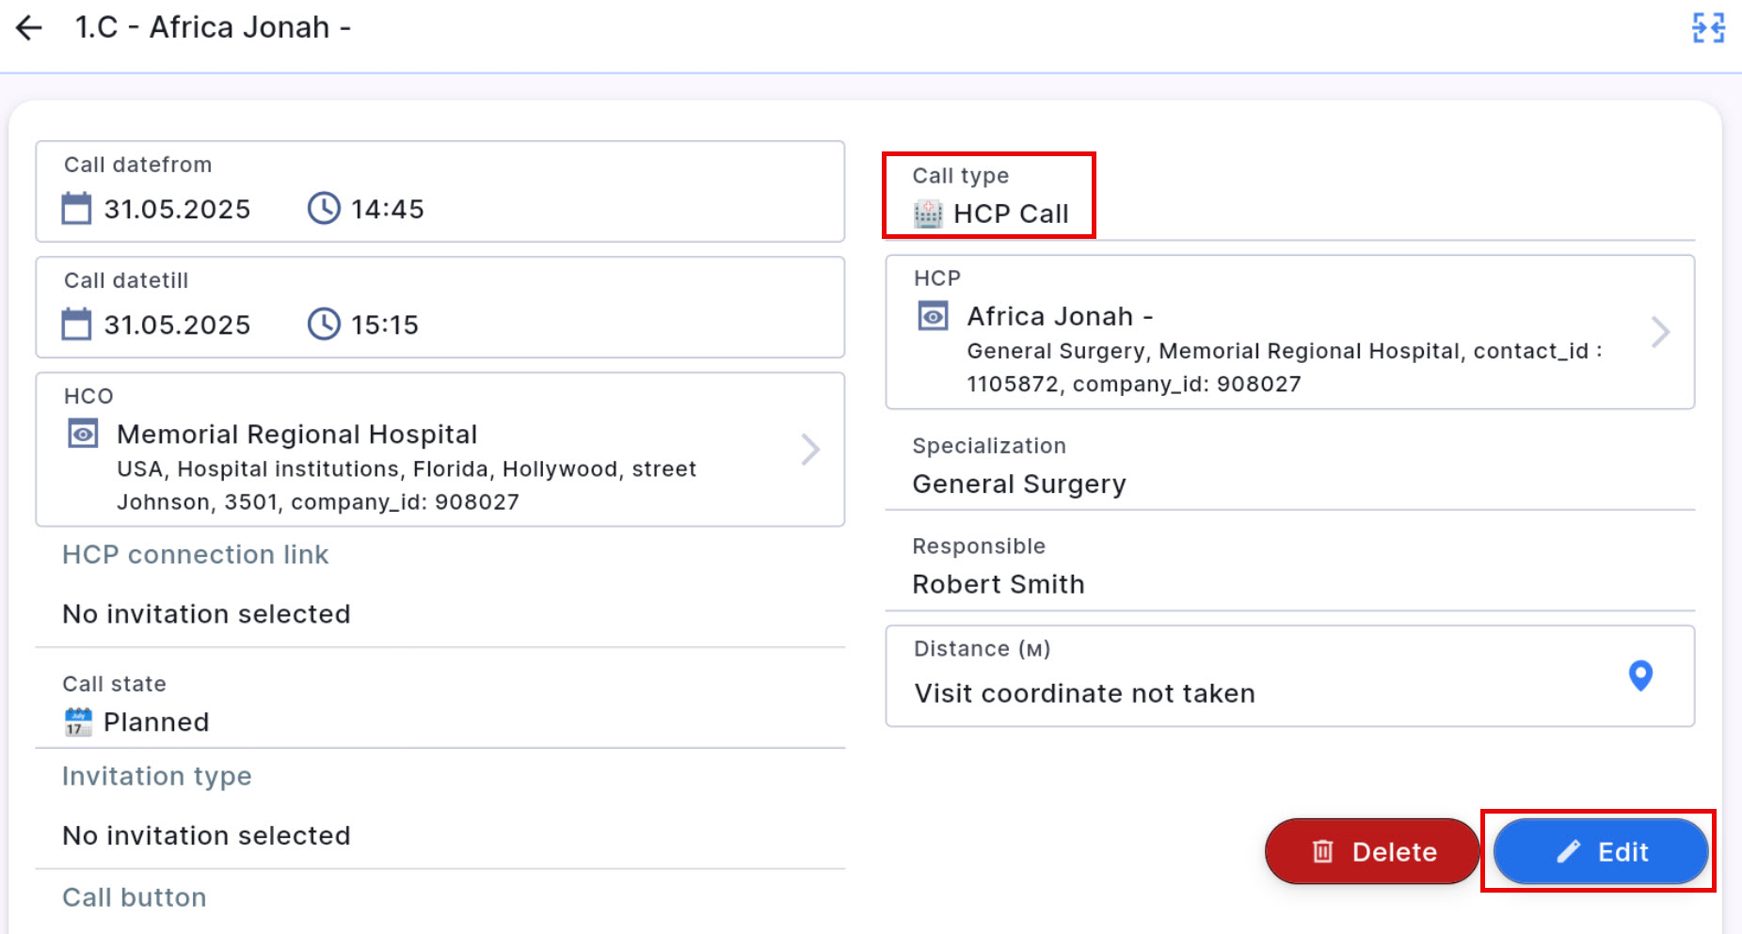Image resolution: width=1742 pixels, height=934 pixels.
Task: Expand the HCO card using its right chevron
Action: coord(810,450)
